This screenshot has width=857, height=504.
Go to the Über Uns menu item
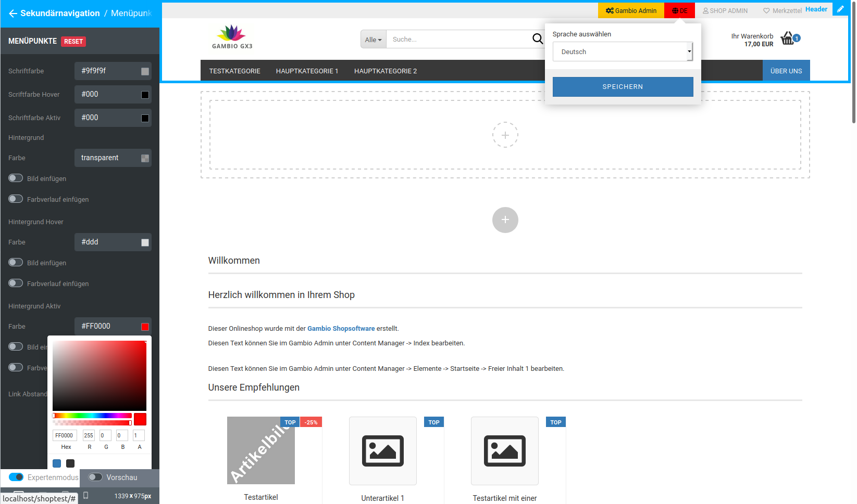coord(786,71)
